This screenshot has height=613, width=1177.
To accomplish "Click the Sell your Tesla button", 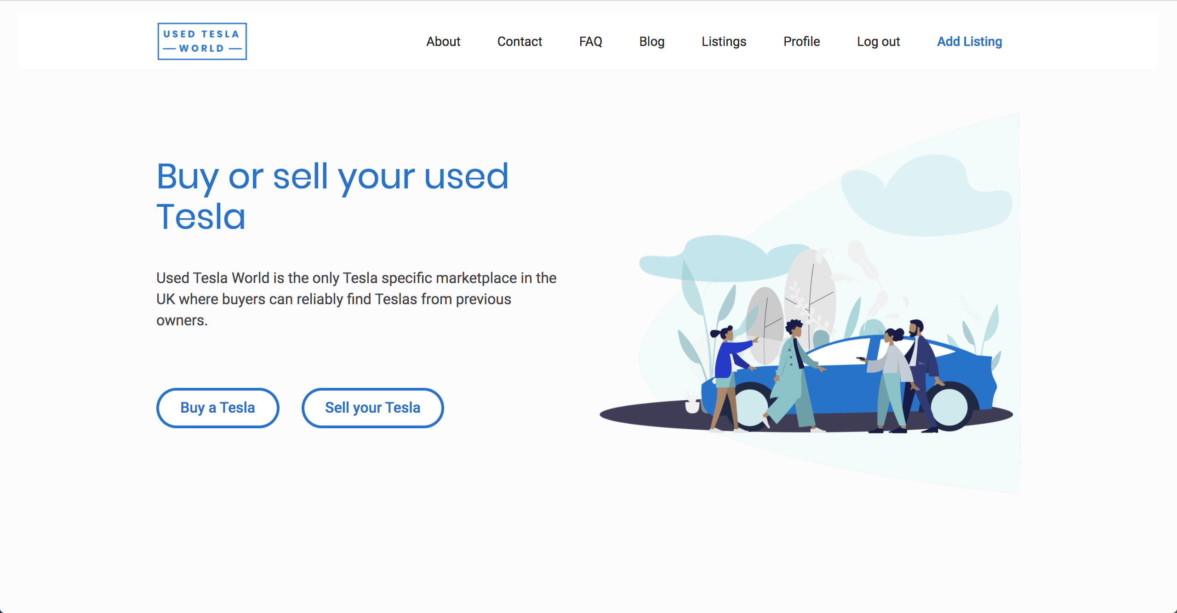I will coord(372,408).
